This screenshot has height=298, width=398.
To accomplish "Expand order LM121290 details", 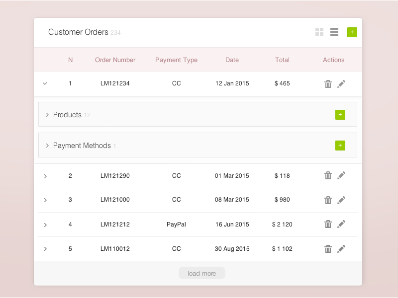I will pyautogui.click(x=45, y=175).
